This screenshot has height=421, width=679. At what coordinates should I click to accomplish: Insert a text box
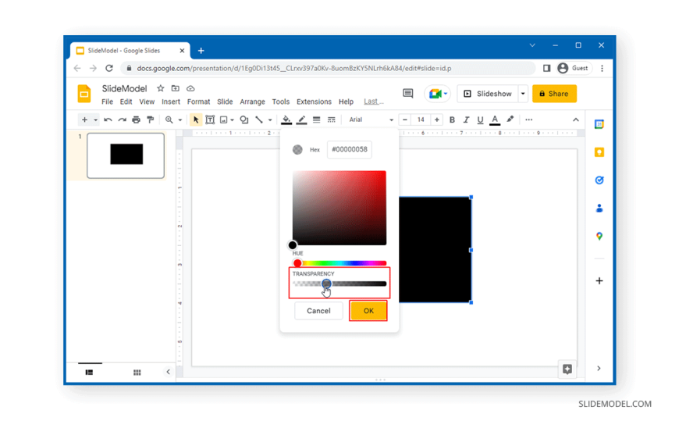click(x=210, y=120)
